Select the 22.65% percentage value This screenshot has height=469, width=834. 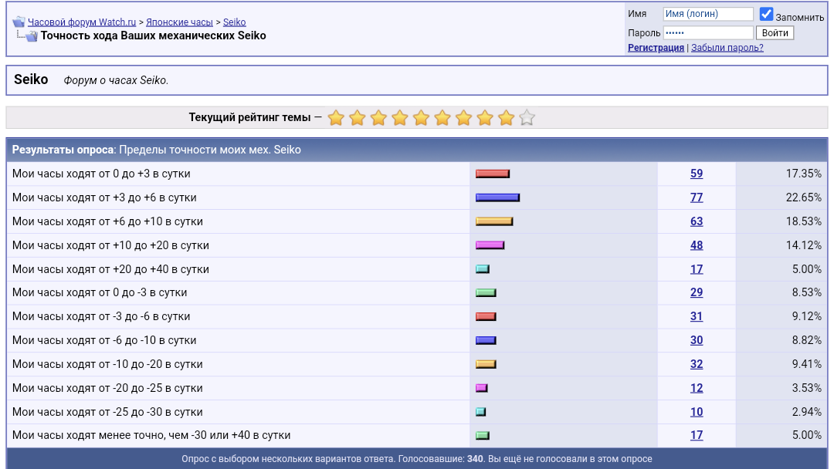point(804,197)
